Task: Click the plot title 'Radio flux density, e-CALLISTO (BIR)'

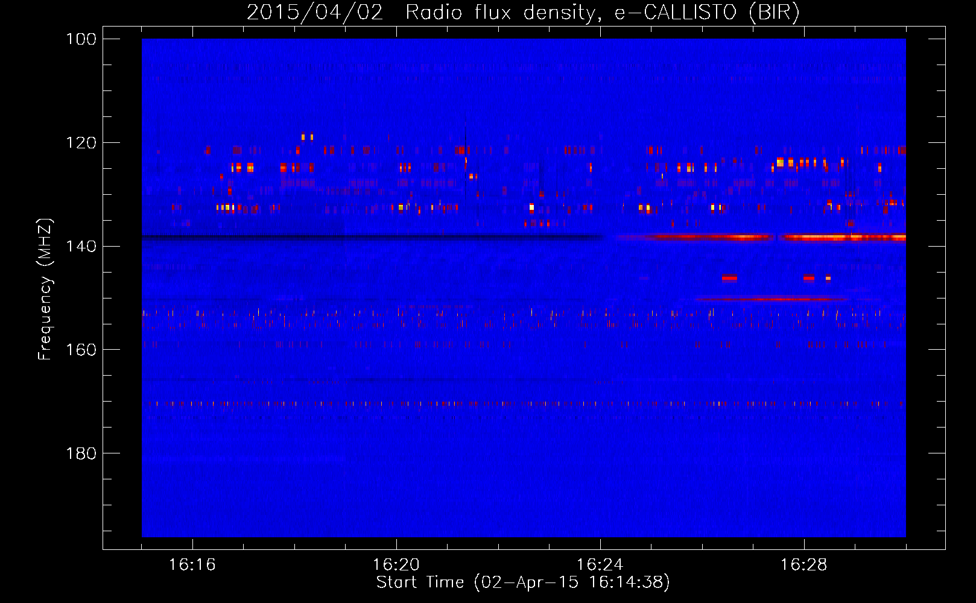Action: pyautogui.click(x=602, y=12)
